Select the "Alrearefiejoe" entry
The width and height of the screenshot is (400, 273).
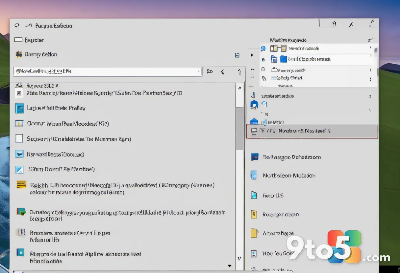coord(278,234)
